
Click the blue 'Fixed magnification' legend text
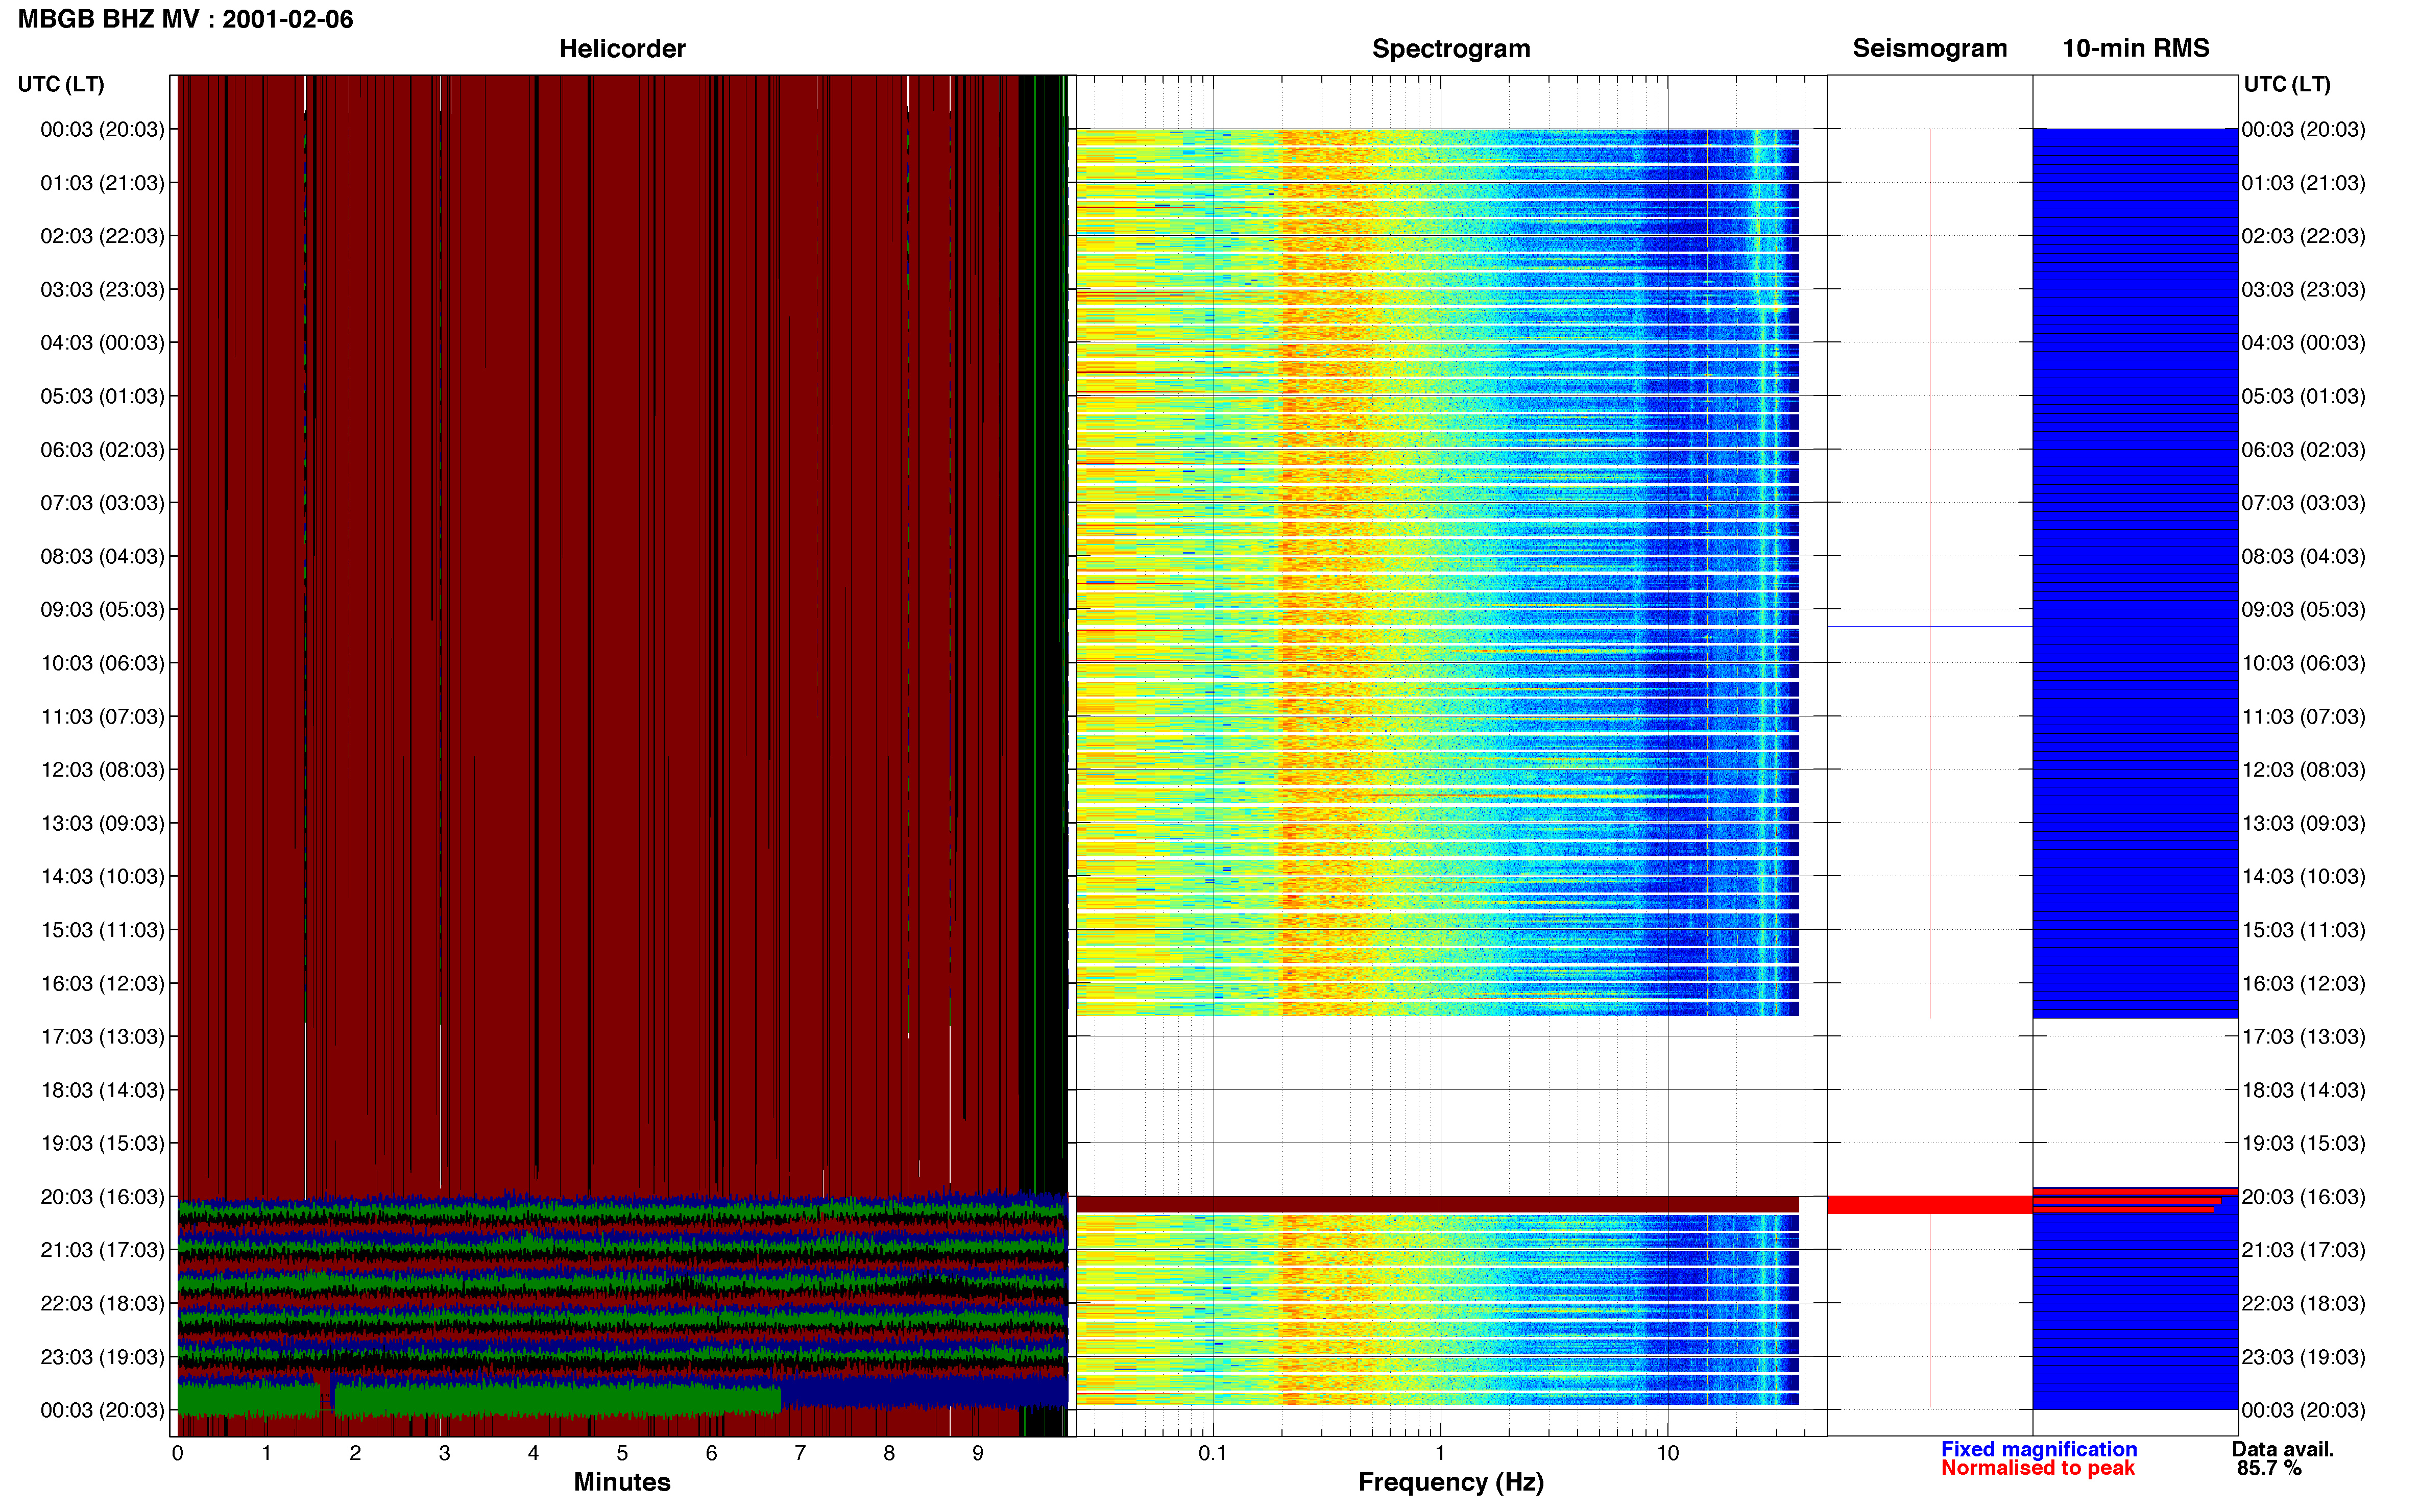point(2039,1449)
